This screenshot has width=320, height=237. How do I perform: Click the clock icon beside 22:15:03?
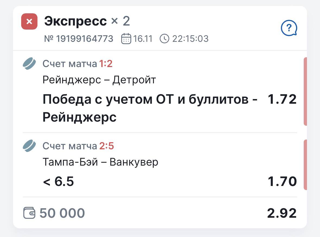(x=164, y=39)
